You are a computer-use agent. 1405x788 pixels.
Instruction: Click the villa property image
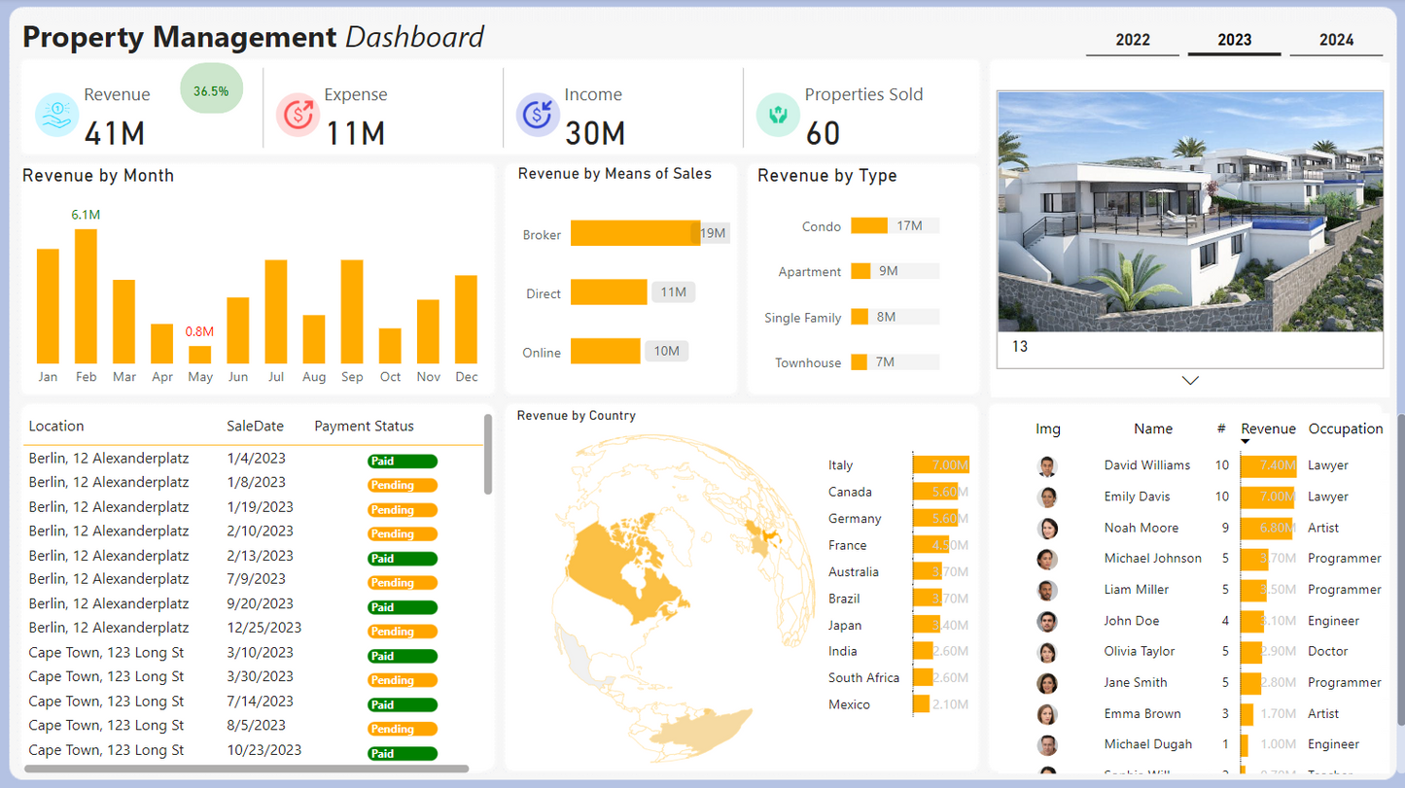(1189, 212)
